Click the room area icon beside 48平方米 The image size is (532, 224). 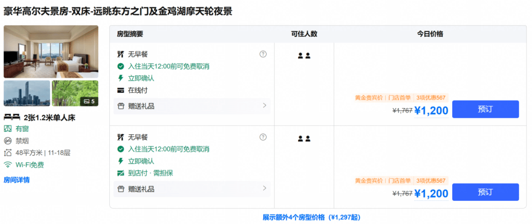[x=7, y=153]
